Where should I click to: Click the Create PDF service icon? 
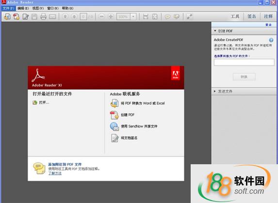point(114,115)
